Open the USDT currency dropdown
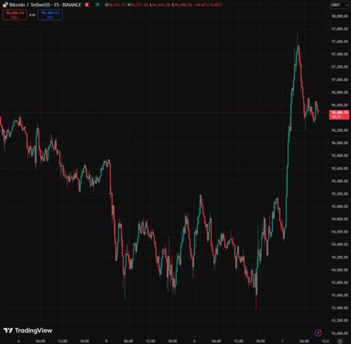This screenshot has height=344, width=351. [336, 5]
